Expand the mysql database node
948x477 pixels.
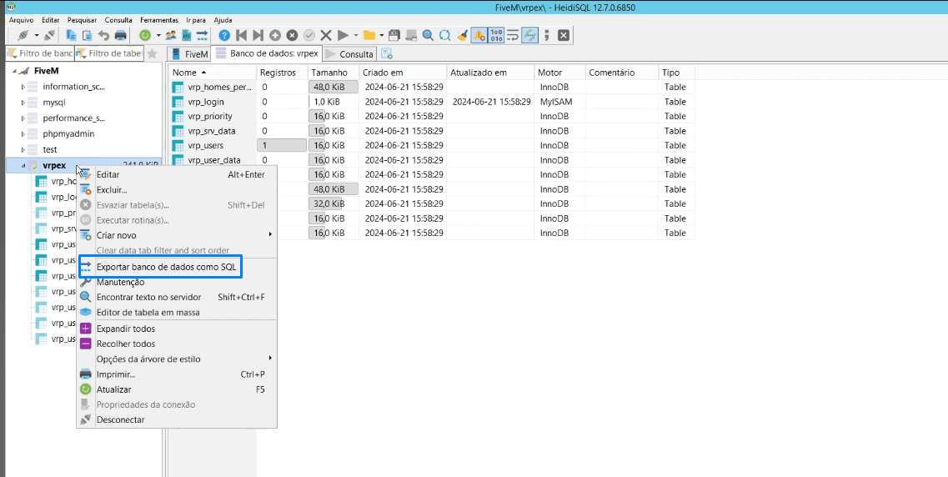point(23,103)
